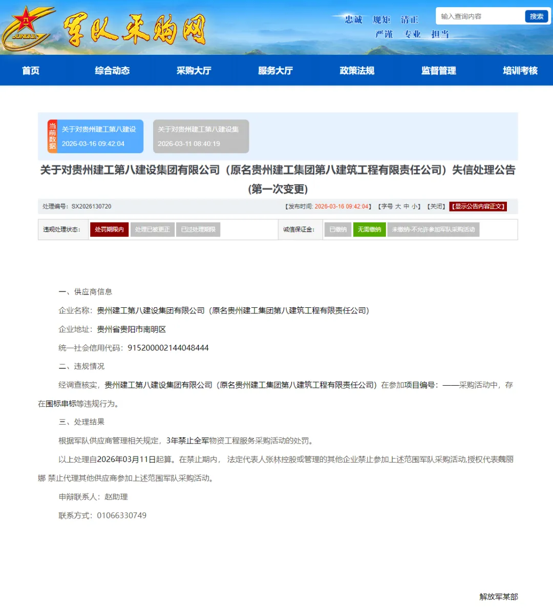
Task: Open the 政策法规 menu
Action: tap(357, 71)
